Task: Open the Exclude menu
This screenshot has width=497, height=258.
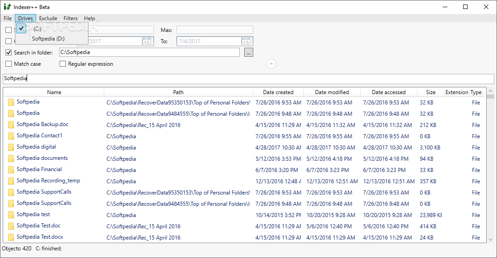Action: 48,18
